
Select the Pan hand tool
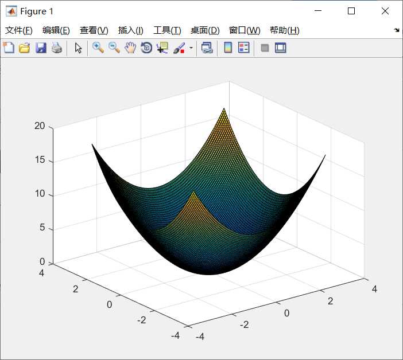tap(130, 48)
